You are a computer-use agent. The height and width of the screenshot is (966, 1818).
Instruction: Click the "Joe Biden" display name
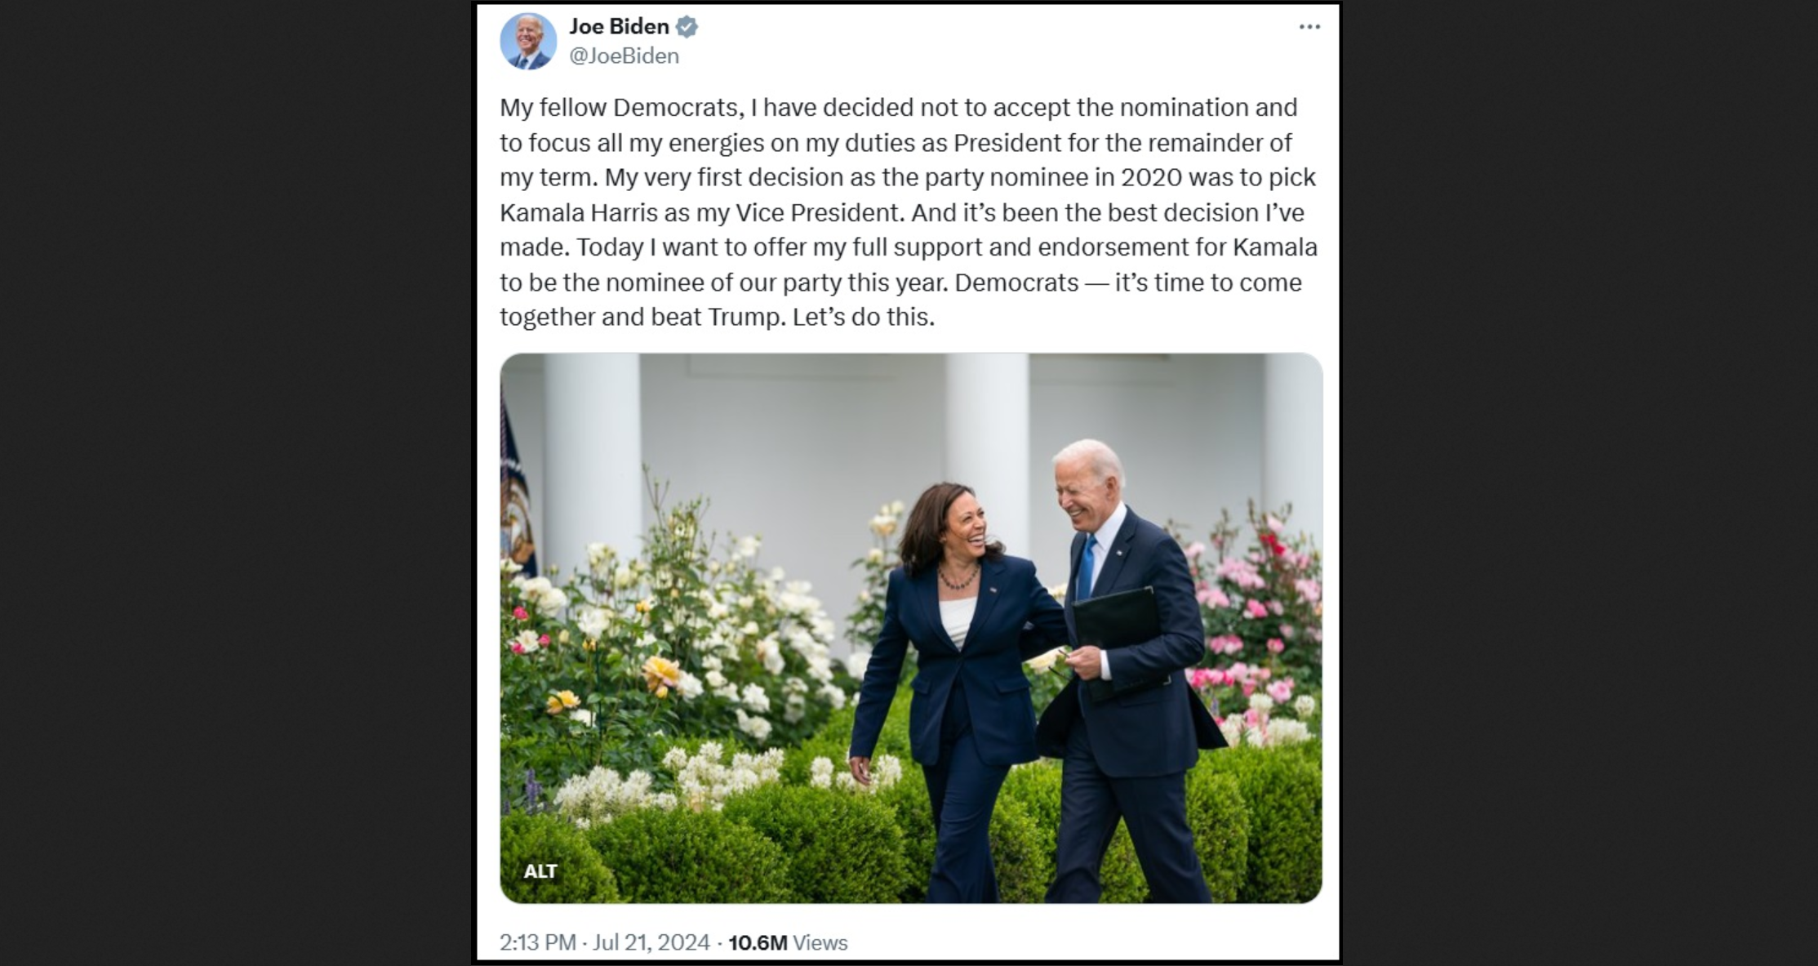(619, 26)
